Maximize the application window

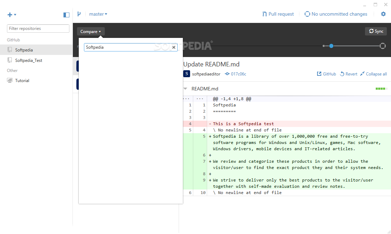point(375,5)
